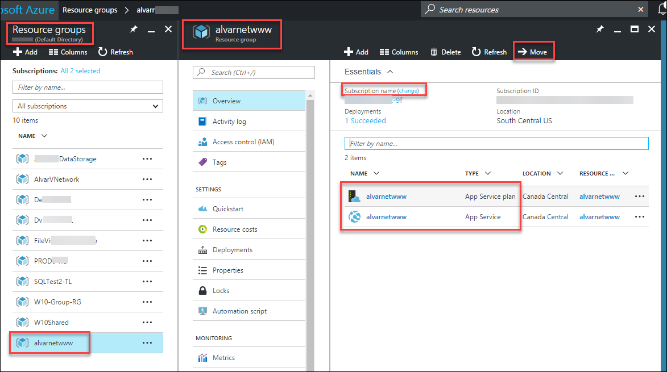Click the Search (Ctrl+/) menu field
This screenshot has width=667, height=372.
[x=254, y=72]
